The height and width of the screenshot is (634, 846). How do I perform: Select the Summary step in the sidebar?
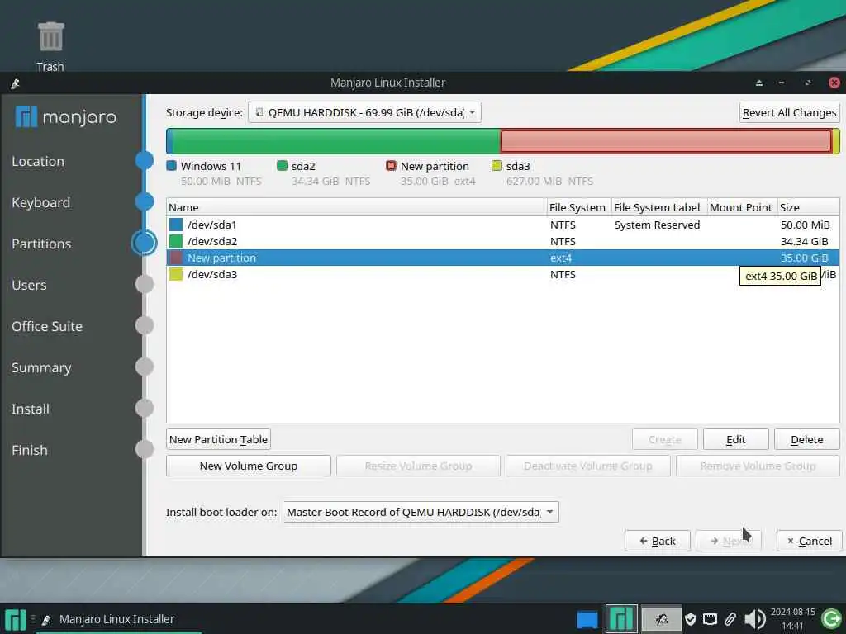pyautogui.click(x=41, y=367)
